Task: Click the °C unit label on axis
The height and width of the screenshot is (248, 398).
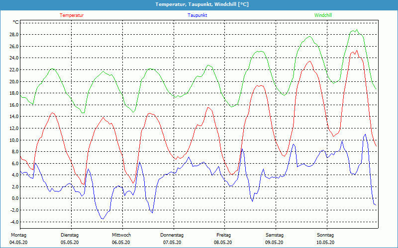Action: 16,22
